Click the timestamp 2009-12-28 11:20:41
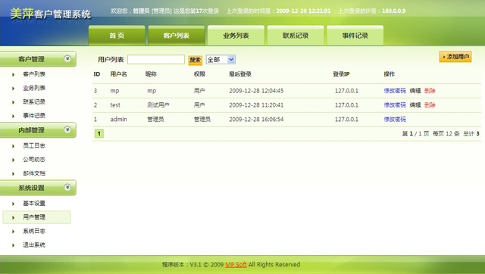 [x=256, y=105]
